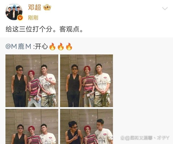The width and height of the screenshot is (173, 144).
Task: Open the @M鹿M mention link
Action: [x=18, y=47]
